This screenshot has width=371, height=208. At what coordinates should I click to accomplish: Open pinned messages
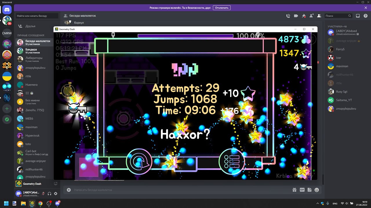304,16
